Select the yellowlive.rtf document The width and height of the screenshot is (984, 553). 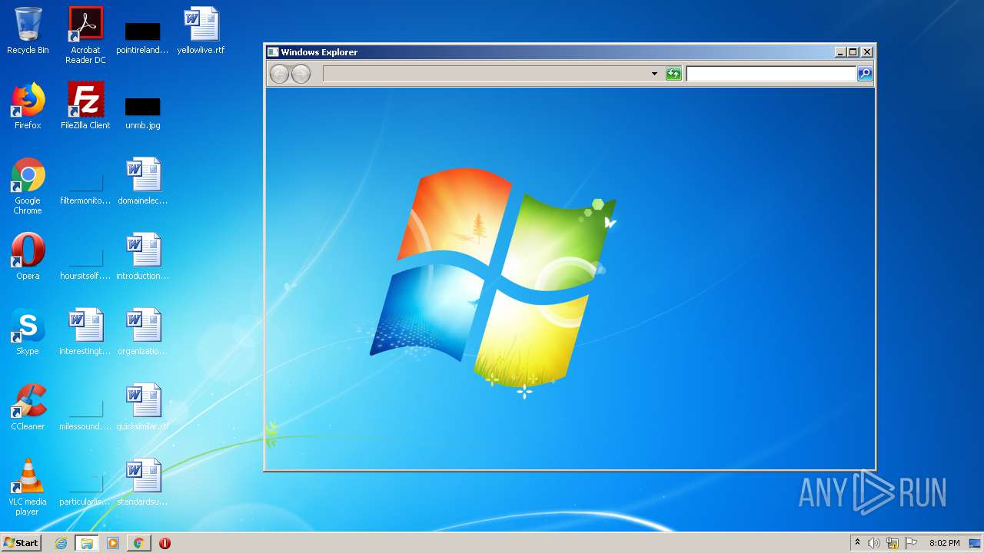pyautogui.click(x=201, y=31)
